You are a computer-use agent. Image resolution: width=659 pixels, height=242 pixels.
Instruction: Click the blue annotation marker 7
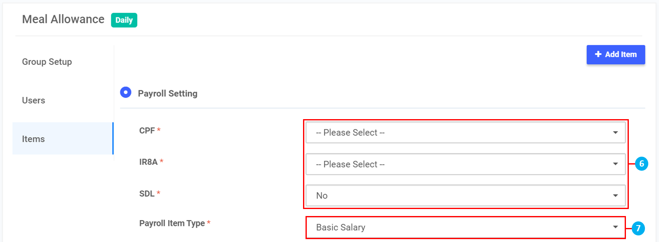[x=638, y=228]
